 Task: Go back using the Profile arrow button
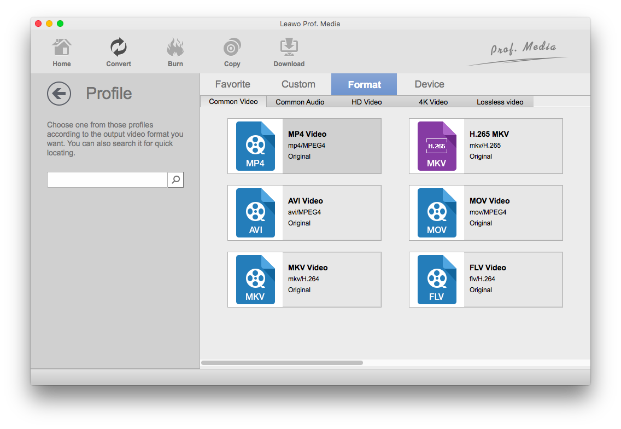tap(59, 94)
